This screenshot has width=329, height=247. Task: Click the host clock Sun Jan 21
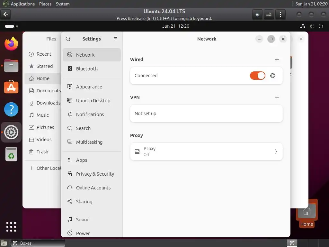pos(311,4)
